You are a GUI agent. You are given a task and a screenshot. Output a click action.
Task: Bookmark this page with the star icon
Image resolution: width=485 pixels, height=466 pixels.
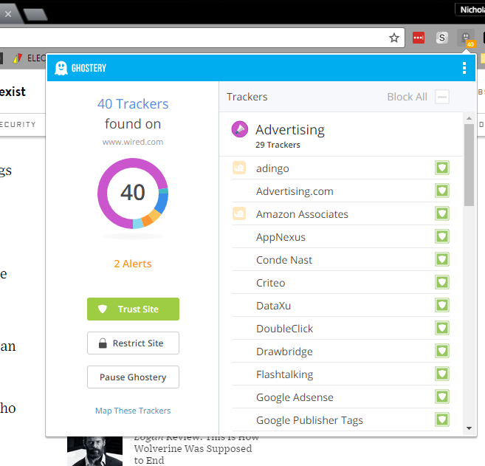point(393,38)
